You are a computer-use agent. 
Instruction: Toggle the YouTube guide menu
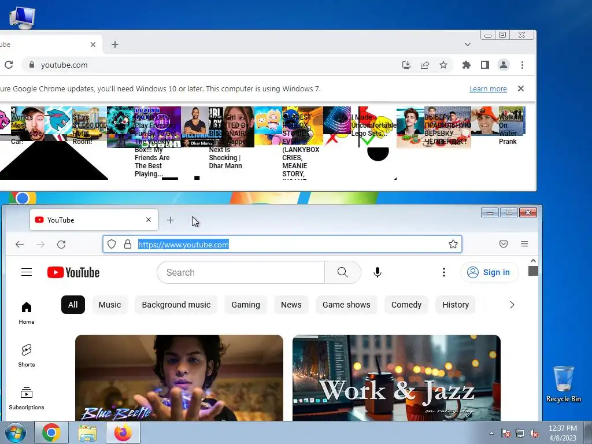pyautogui.click(x=27, y=272)
